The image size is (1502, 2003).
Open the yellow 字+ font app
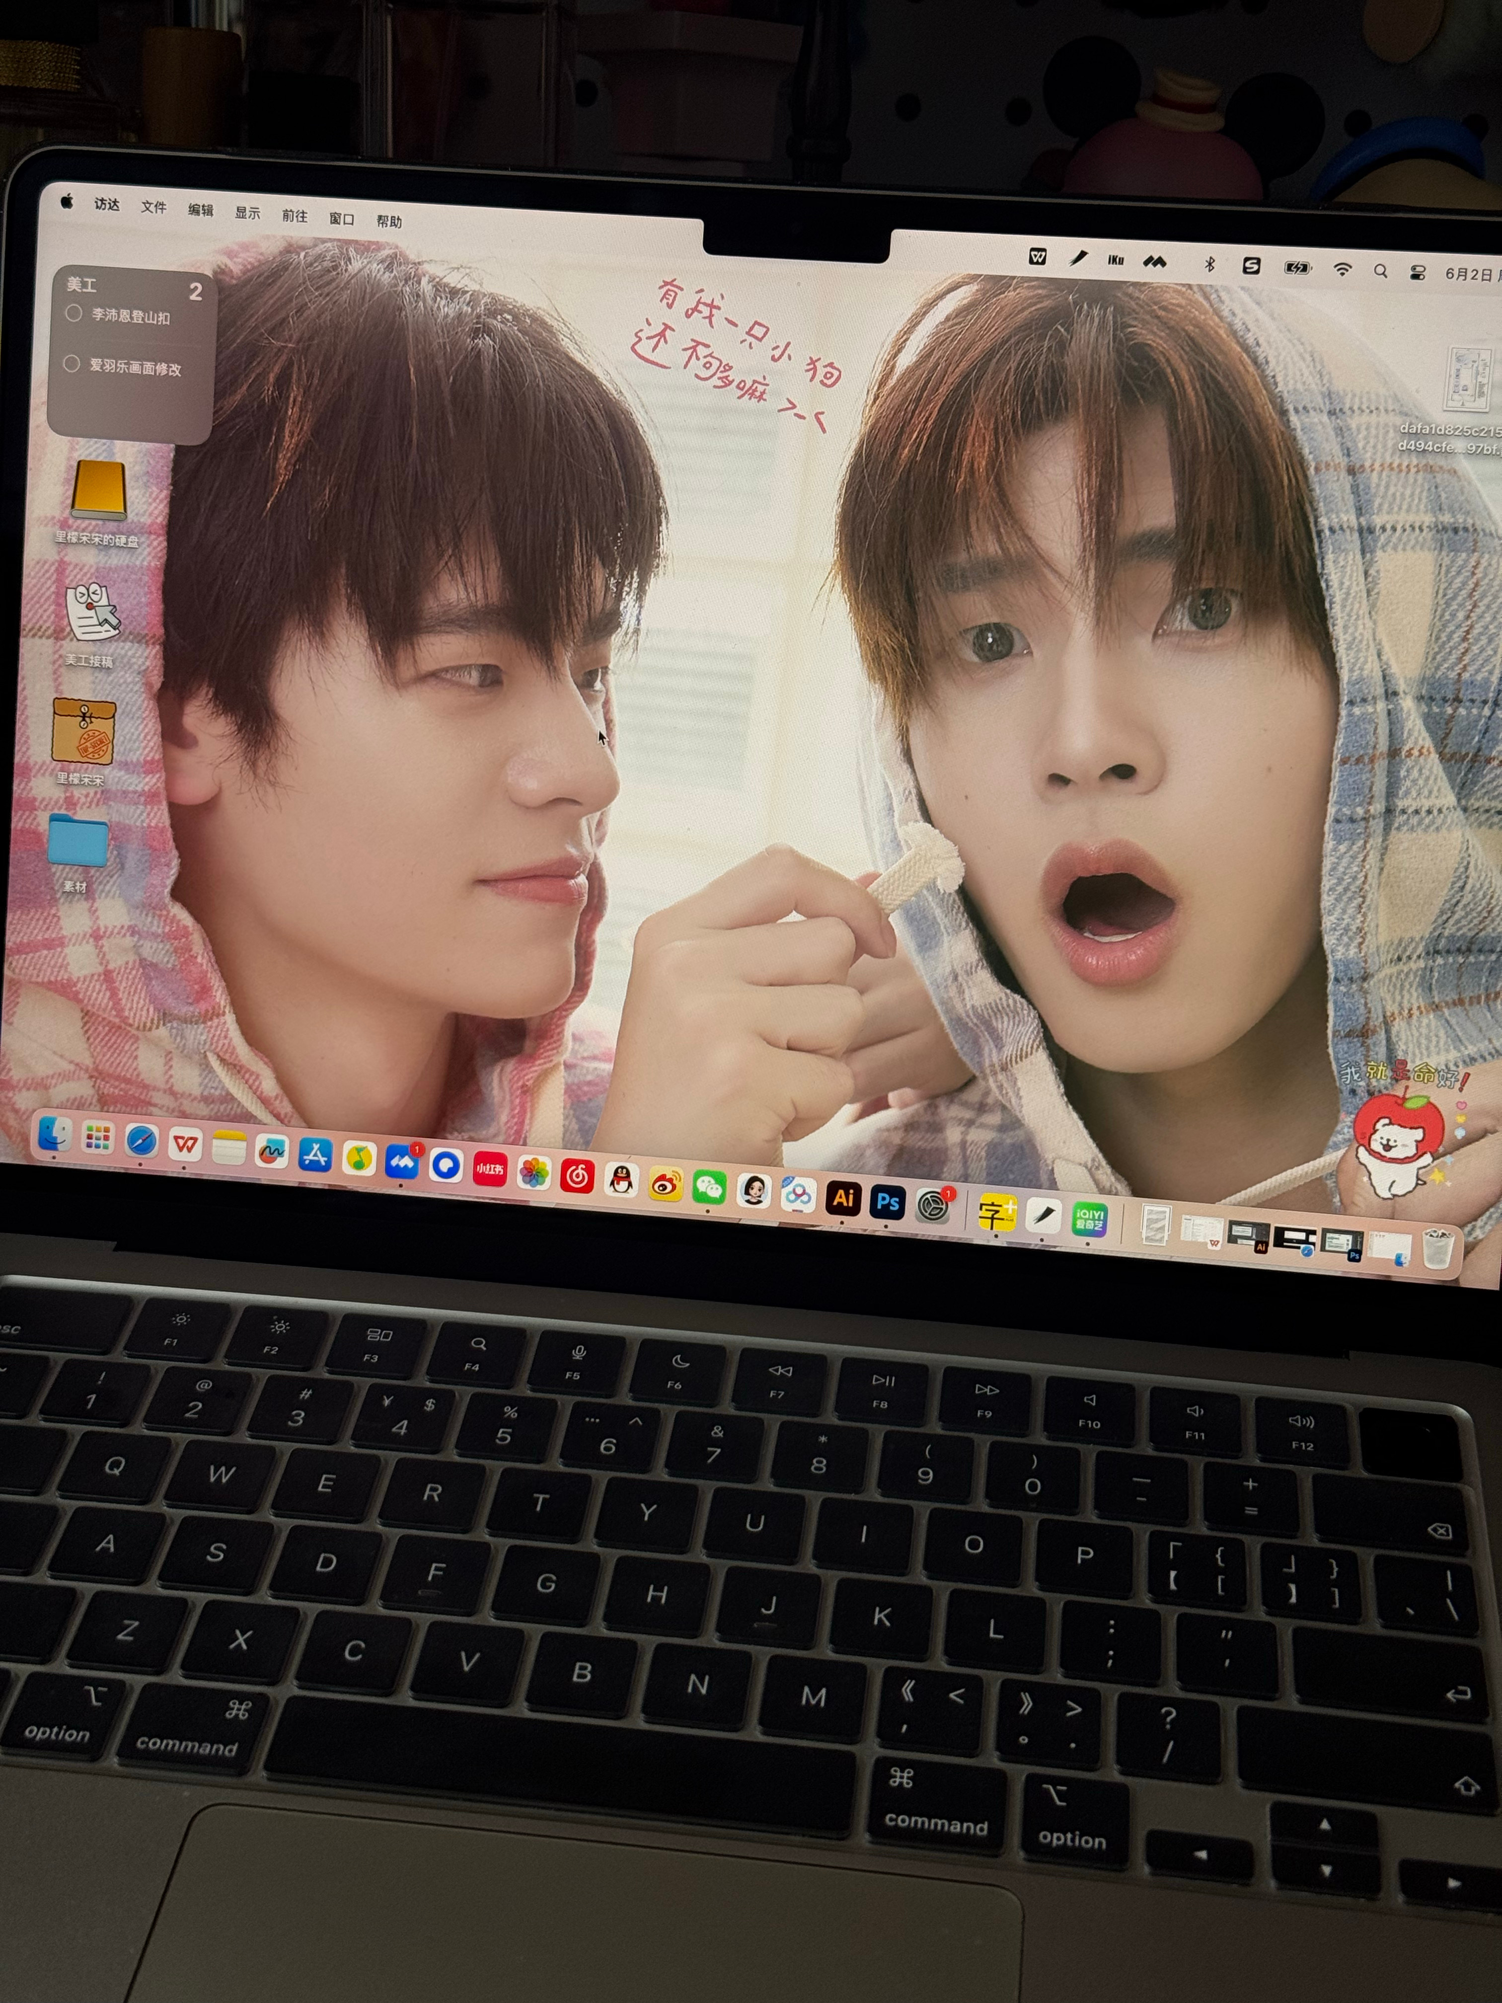pos(996,1212)
